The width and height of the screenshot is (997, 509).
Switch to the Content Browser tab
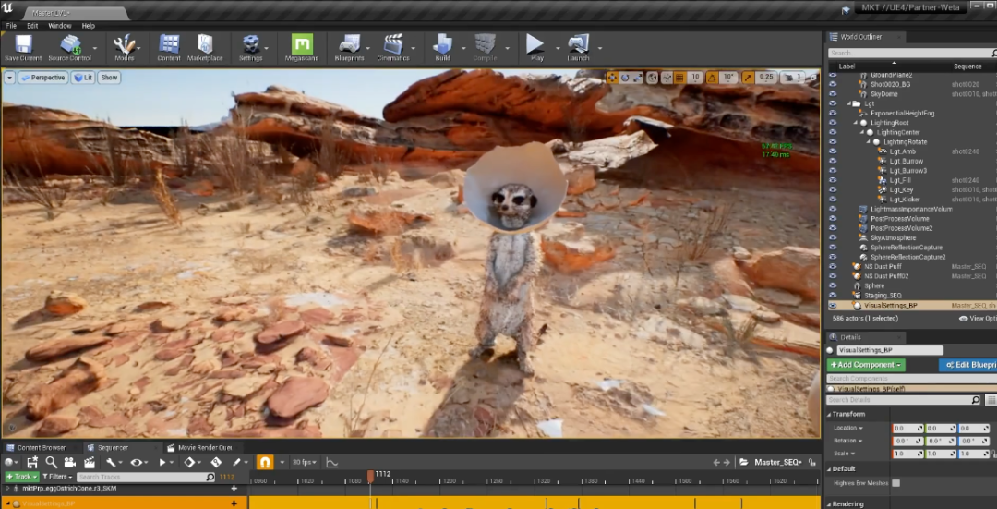pyautogui.click(x=41, y=447)
